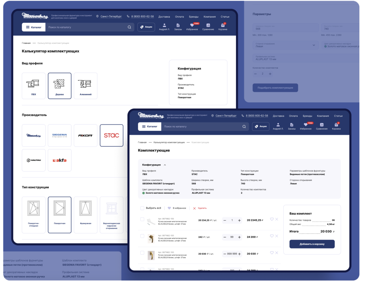Open Заказы icon in the back window
This screenshot has width=365, height=282.
[178, 25]
